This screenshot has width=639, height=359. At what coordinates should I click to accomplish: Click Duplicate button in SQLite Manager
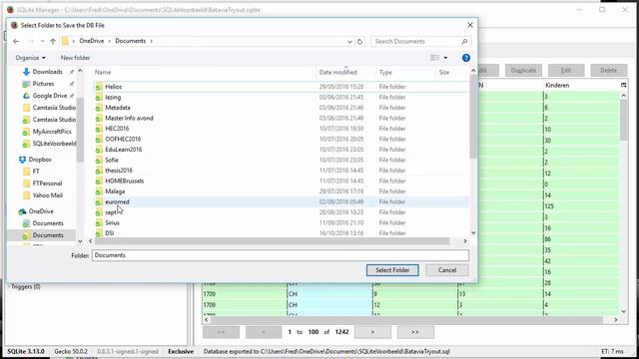click(523, 71)
